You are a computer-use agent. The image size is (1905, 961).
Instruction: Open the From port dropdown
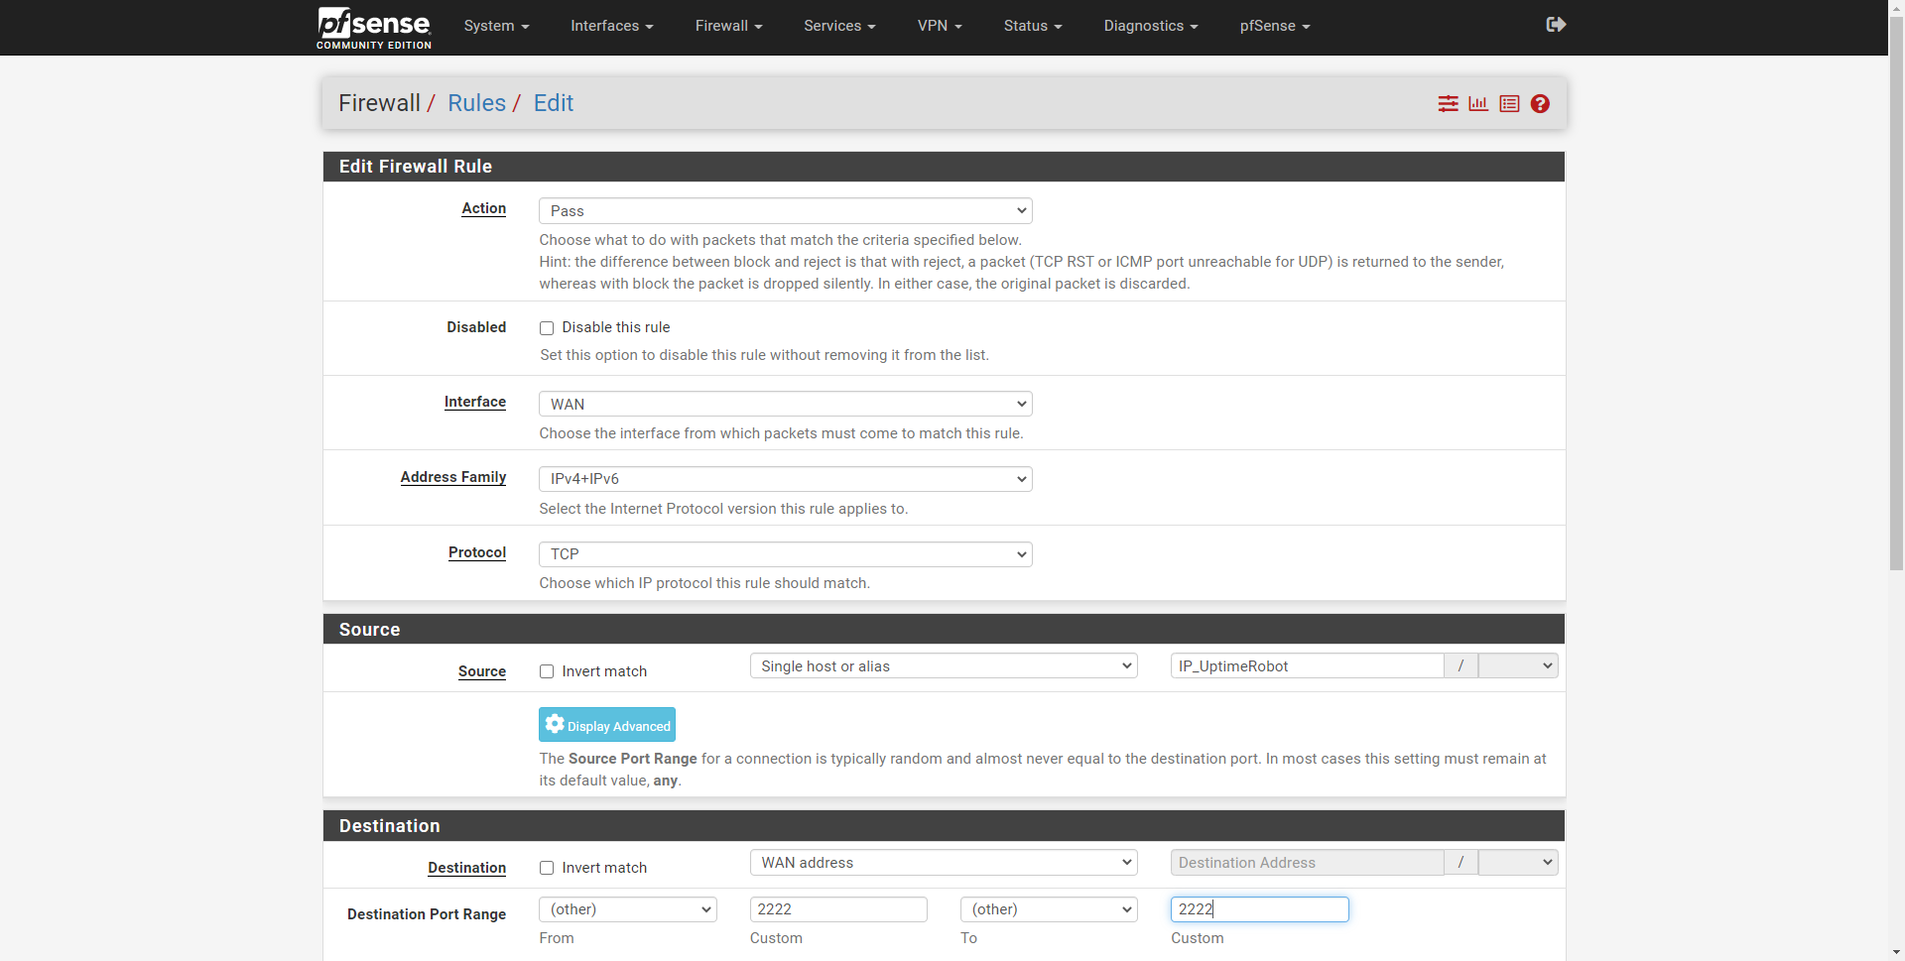click(628, 909)
